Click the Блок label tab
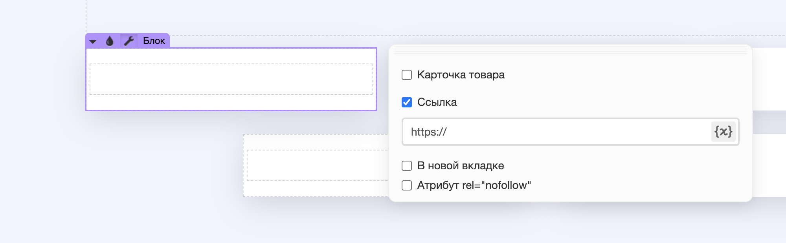786x243 pixels. tap(154, 41)
